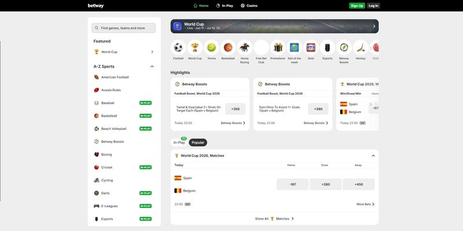Click the Highlights section heading
463x231 pixels.
[x=180, y=73]
